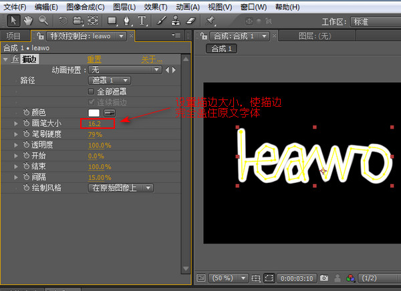Click the 画笔大小 value 16.2
Screen dimensions: 401x291
tap(94, 123)
